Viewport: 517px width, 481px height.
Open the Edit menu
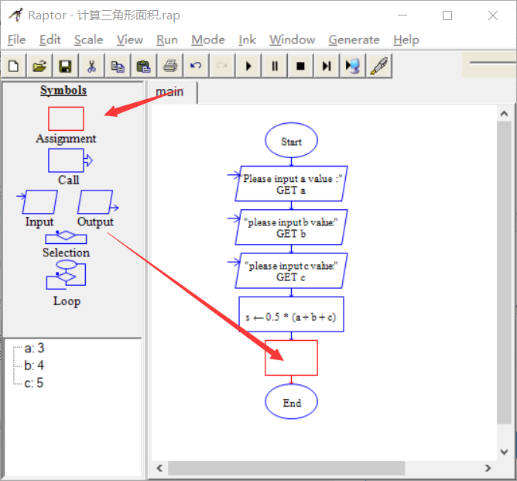[50, 40]
